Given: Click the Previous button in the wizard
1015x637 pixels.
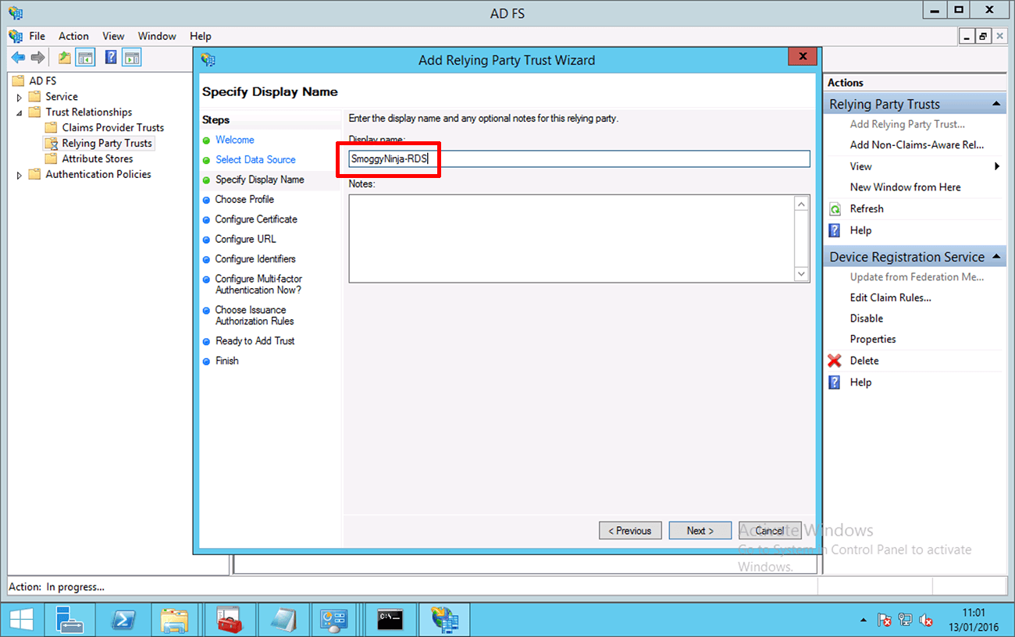Looking at the screenshot, I should tap(630, 531).
